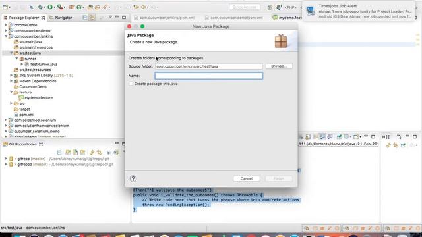Expand JRE System Library

point(11,76)
